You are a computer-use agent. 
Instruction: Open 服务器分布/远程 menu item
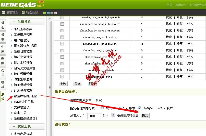click(25, 46)
